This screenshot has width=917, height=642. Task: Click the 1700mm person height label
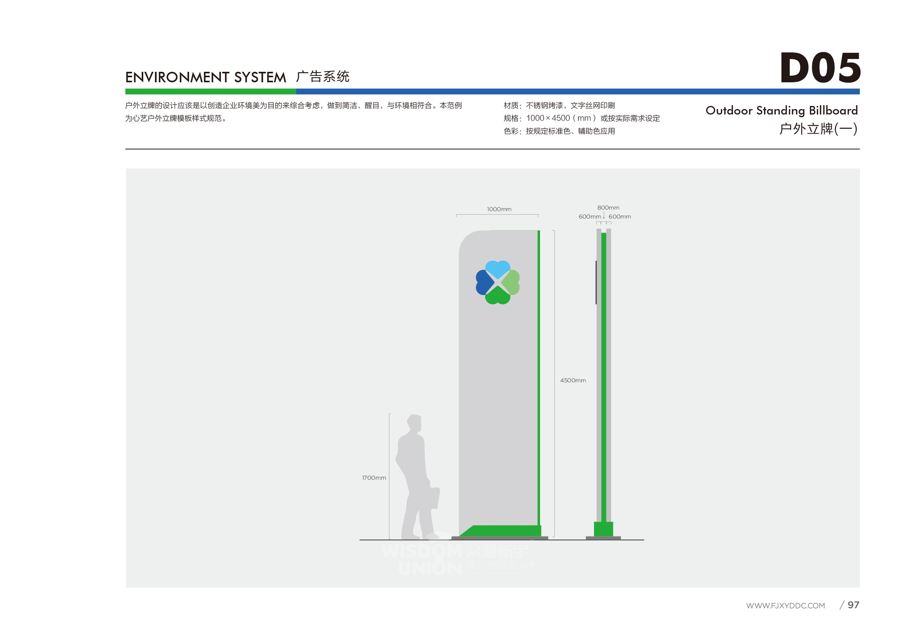374,478
